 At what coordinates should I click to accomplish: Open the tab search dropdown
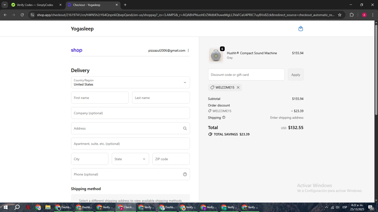point(5,5)
